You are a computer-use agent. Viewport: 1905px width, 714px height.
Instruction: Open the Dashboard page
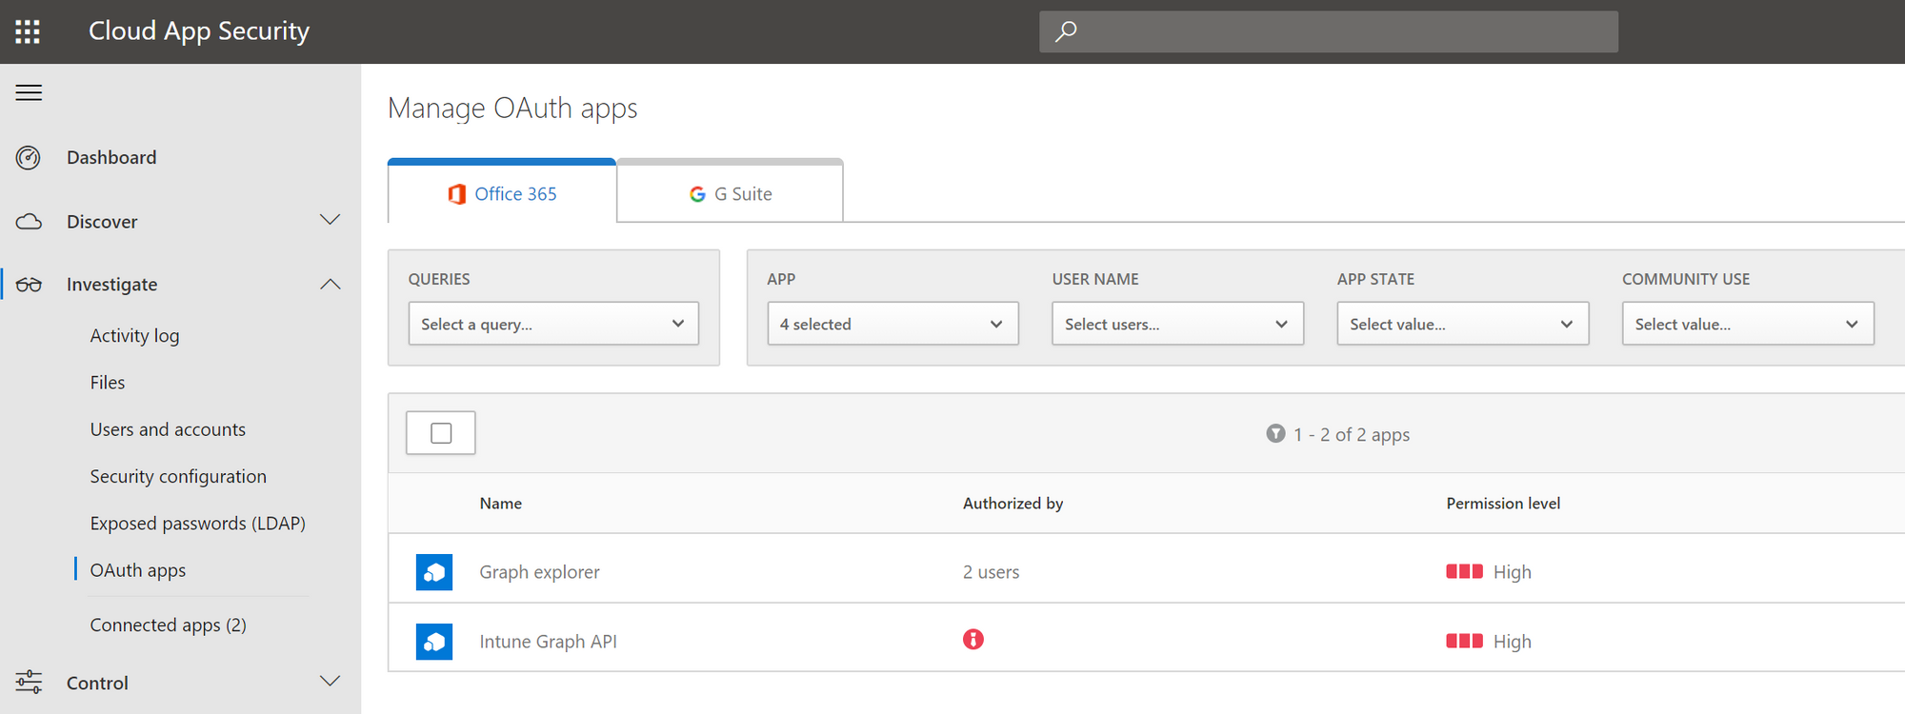111,157
